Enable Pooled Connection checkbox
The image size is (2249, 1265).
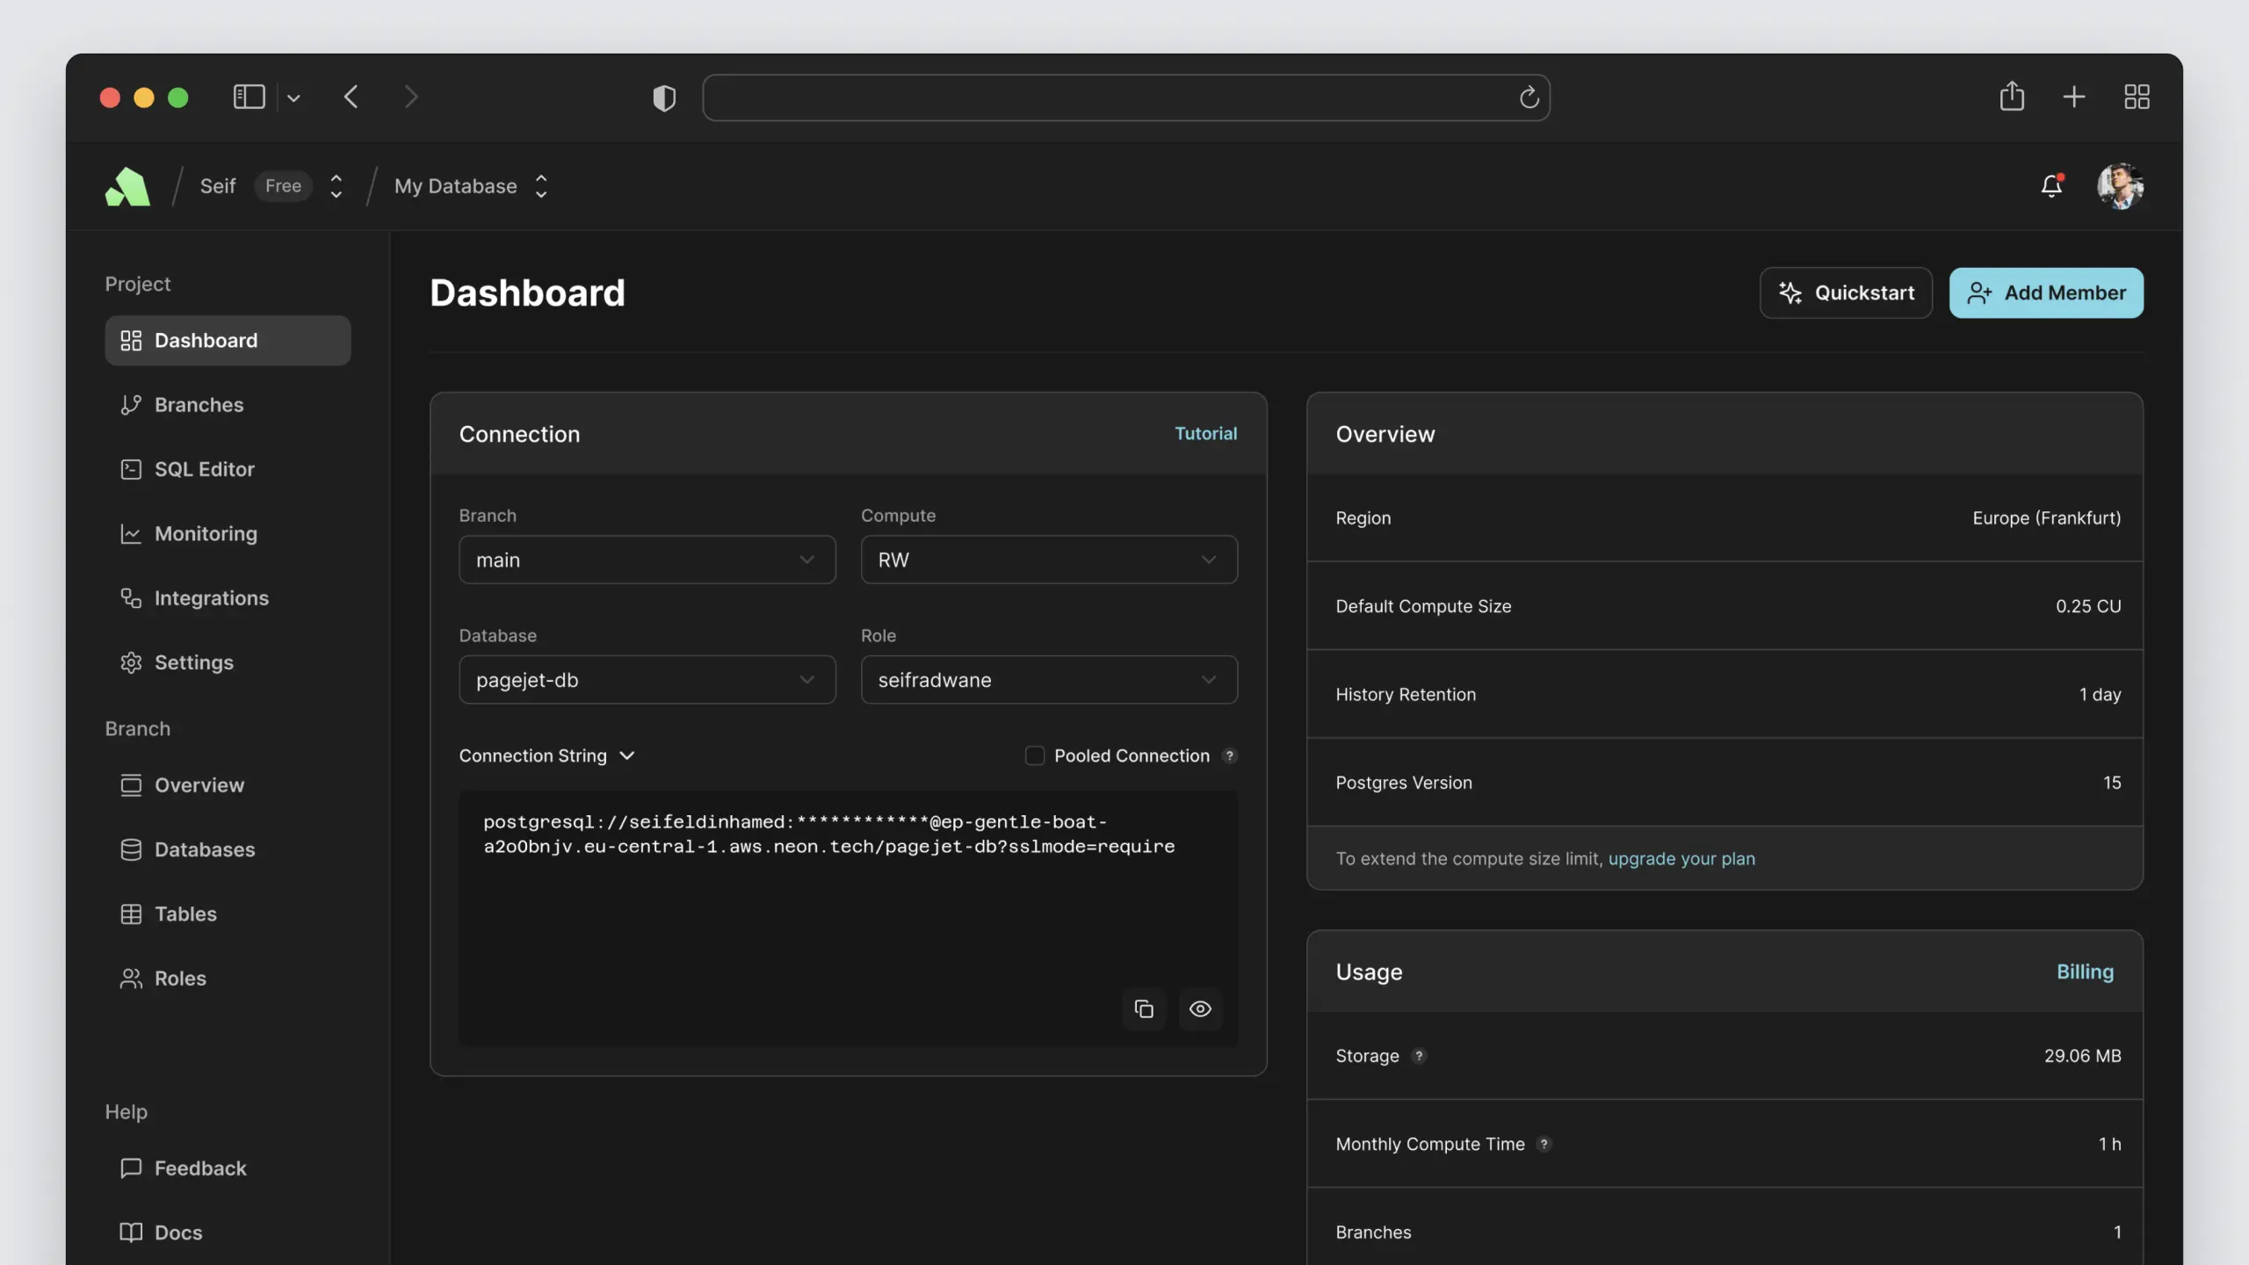click(1035, 755)
